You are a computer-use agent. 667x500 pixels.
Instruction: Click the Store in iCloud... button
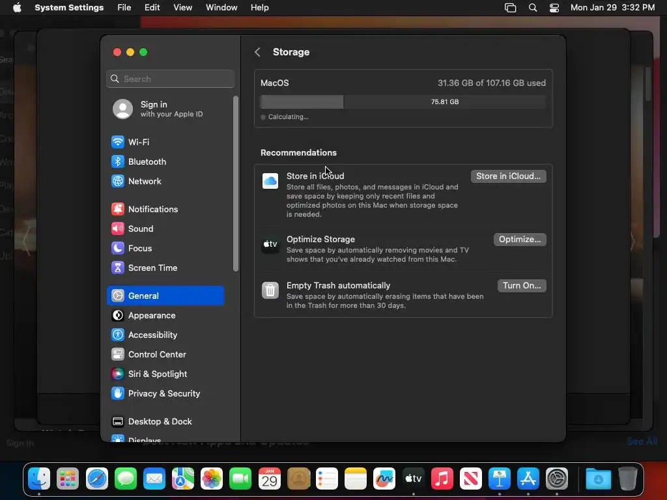508,176
